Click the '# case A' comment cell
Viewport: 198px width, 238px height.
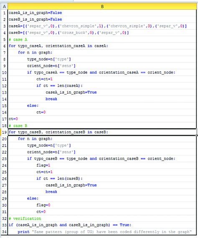[102, 39]
